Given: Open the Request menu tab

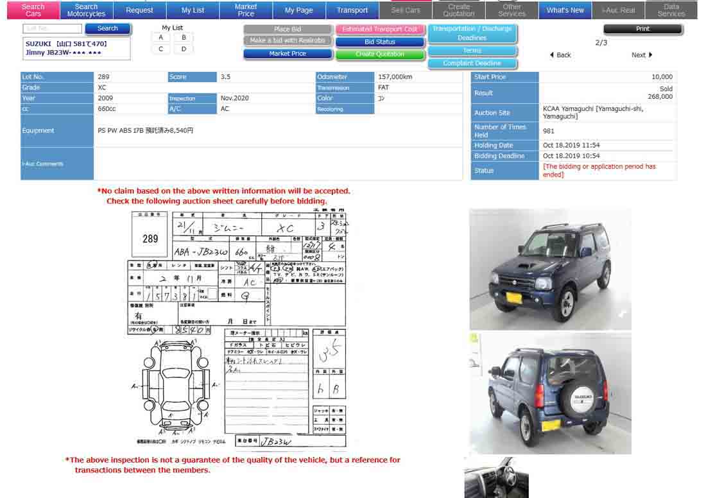Looking at the screenshot, I should pyautogui.click(x=139, y=10).
